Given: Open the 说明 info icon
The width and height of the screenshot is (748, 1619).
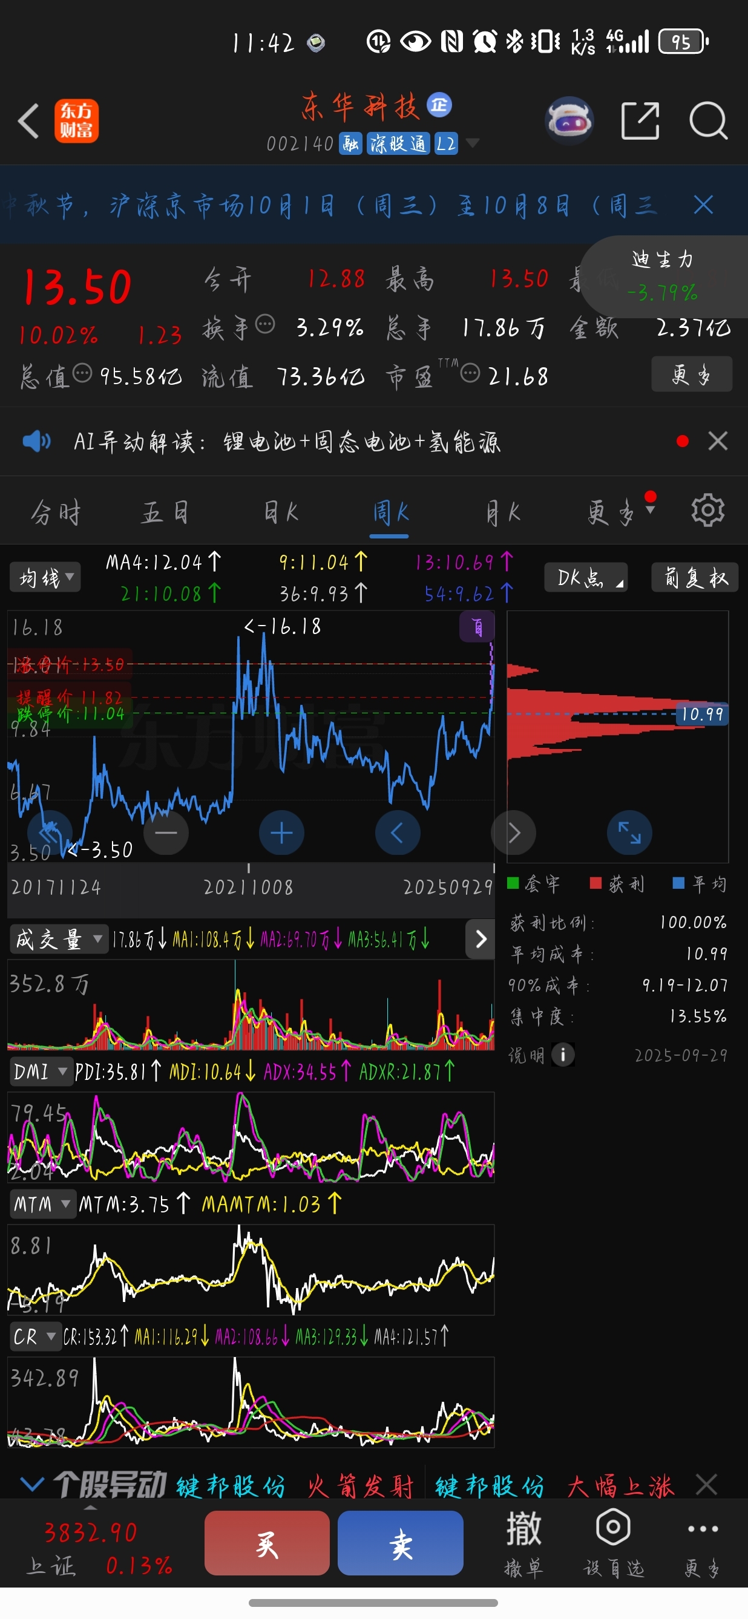Looking at the screenshot, I should pos(563,1055).
